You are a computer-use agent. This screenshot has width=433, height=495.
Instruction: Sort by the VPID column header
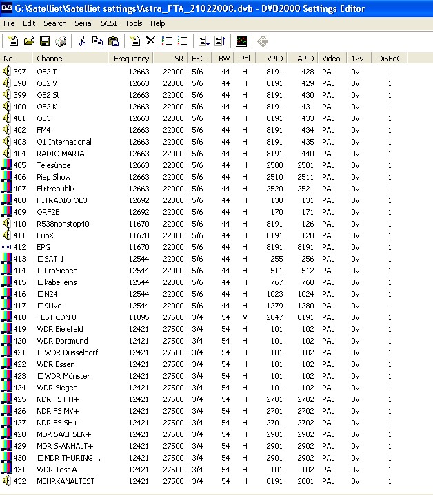[x=272, y=59]
